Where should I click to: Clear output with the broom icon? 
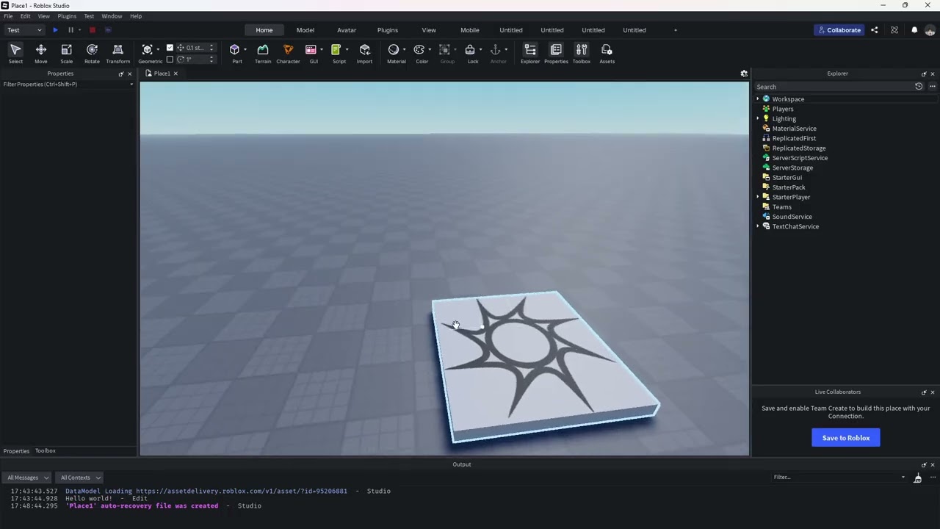coord(917,478)
